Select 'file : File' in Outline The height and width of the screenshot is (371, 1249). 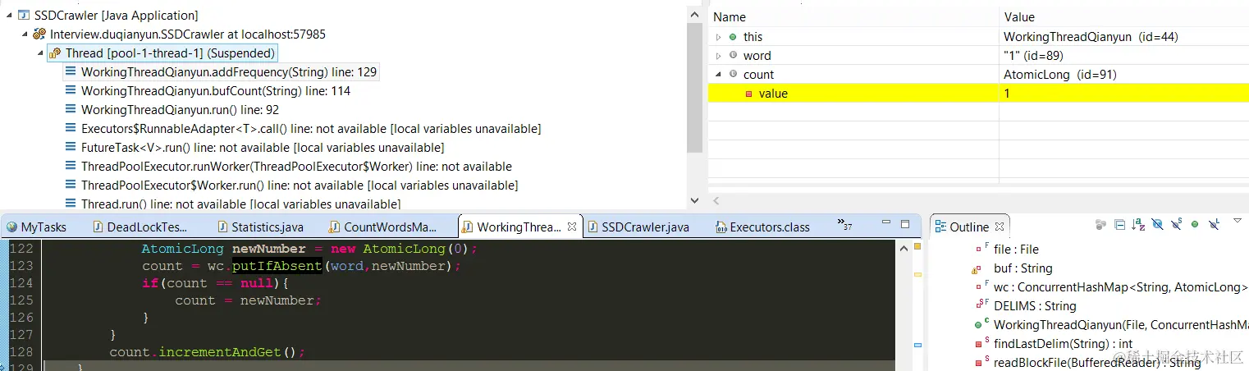coord(1016,249)
